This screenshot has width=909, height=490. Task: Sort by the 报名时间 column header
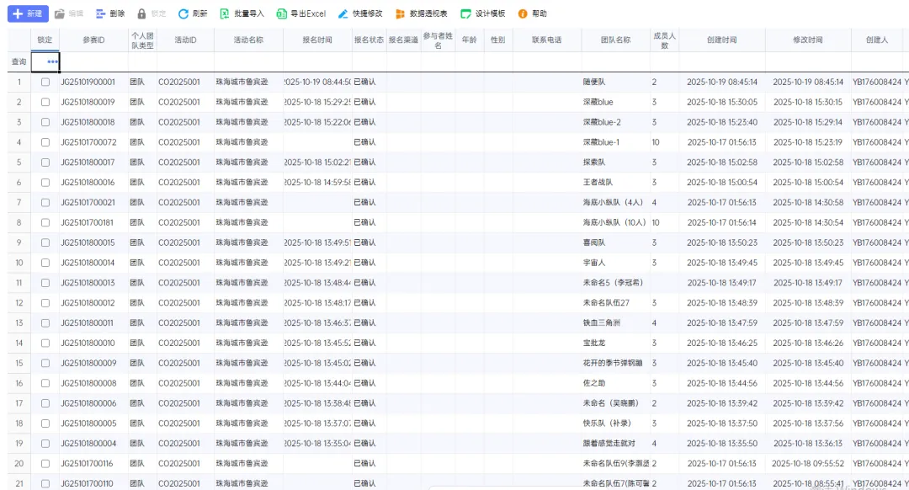(317, 40)
